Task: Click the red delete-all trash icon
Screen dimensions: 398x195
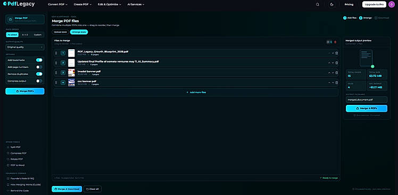Action: (335, 42)
